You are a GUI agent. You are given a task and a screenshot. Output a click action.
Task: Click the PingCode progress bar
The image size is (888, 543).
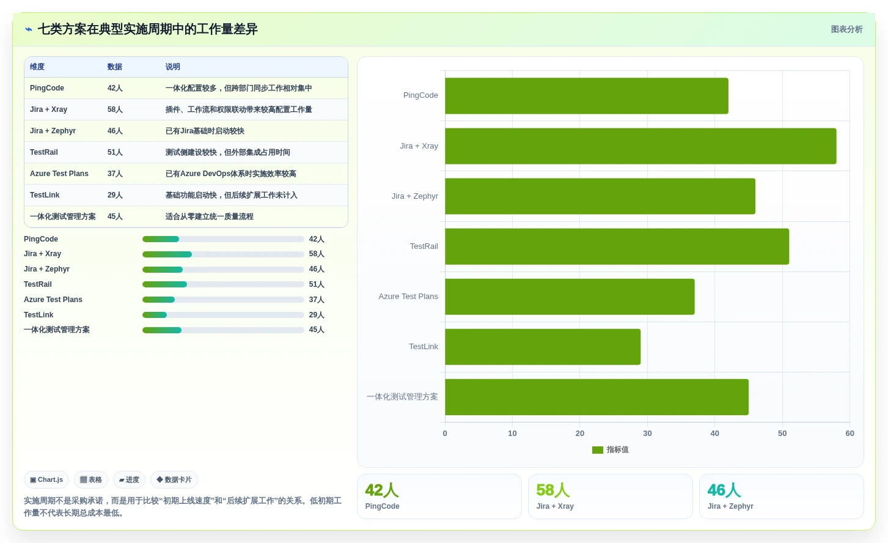coord(223,239)
